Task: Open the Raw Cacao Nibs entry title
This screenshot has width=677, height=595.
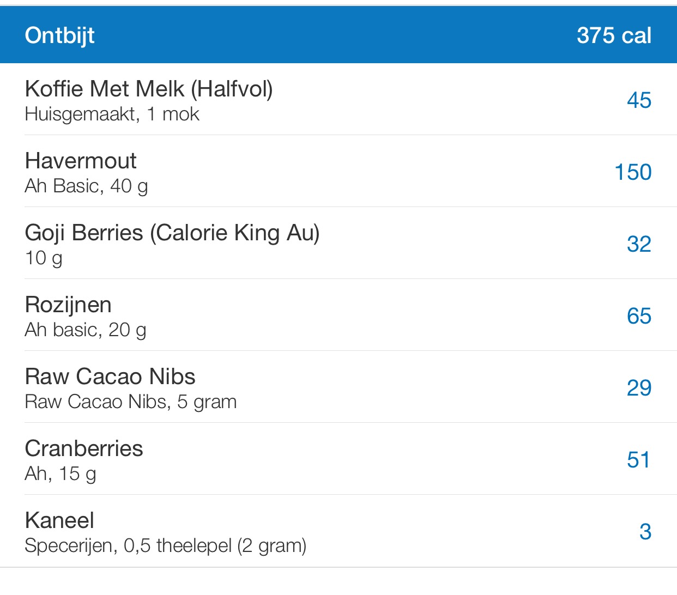Action: [110, 377]
